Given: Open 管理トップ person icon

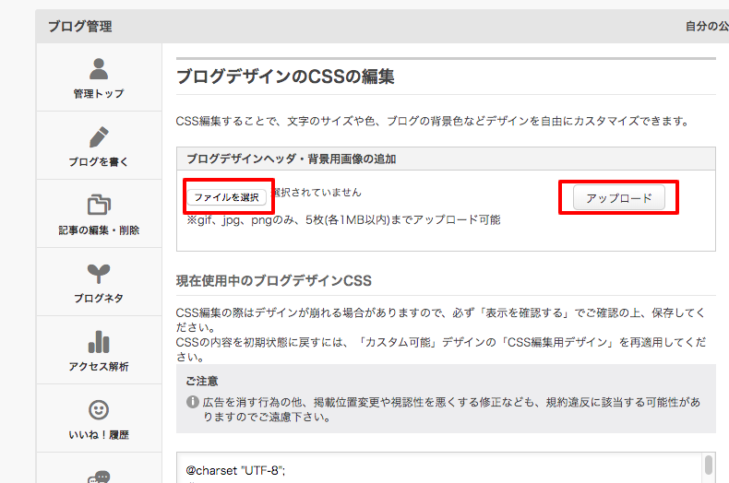Looking at the screenshot, I should [99, 69].
